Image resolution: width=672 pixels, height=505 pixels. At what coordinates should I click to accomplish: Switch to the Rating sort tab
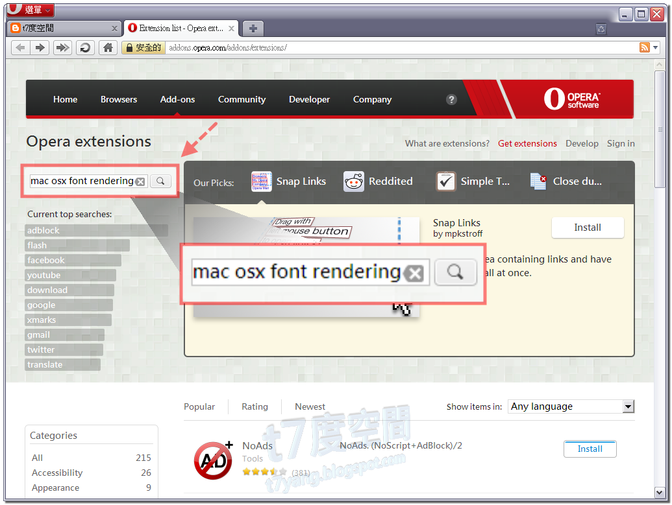[x=255, y=406]
